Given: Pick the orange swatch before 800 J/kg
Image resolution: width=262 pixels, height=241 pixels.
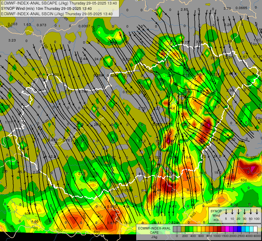Looking at the screenshot, I should pos(207,229).
